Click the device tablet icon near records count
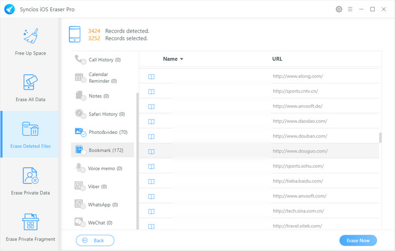Viewport: 395px width, 251px height. [x=74, y=34]
